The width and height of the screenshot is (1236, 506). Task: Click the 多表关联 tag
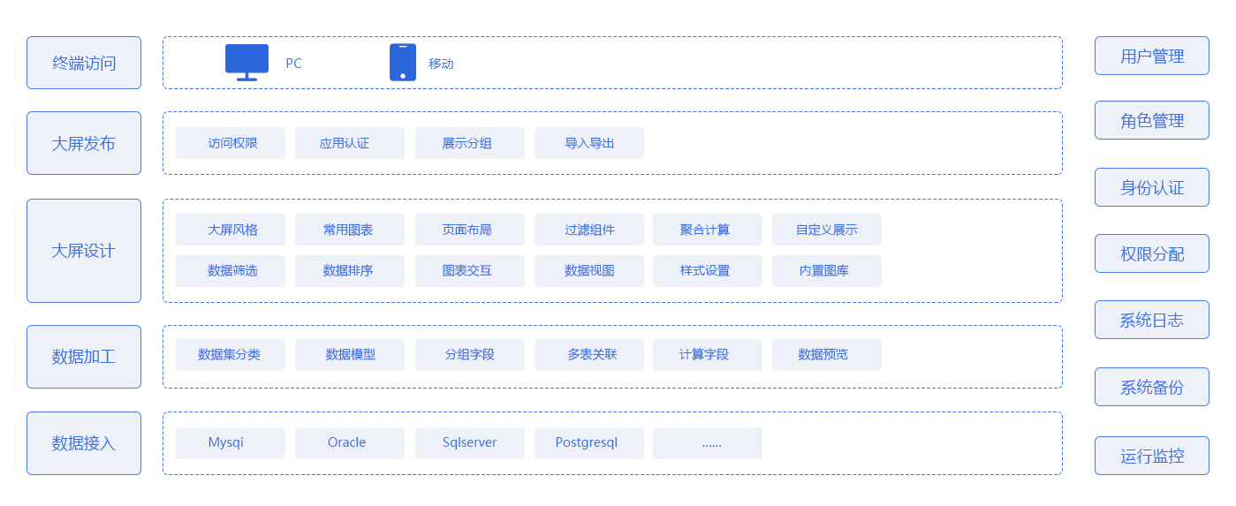[x=589, y=355]
